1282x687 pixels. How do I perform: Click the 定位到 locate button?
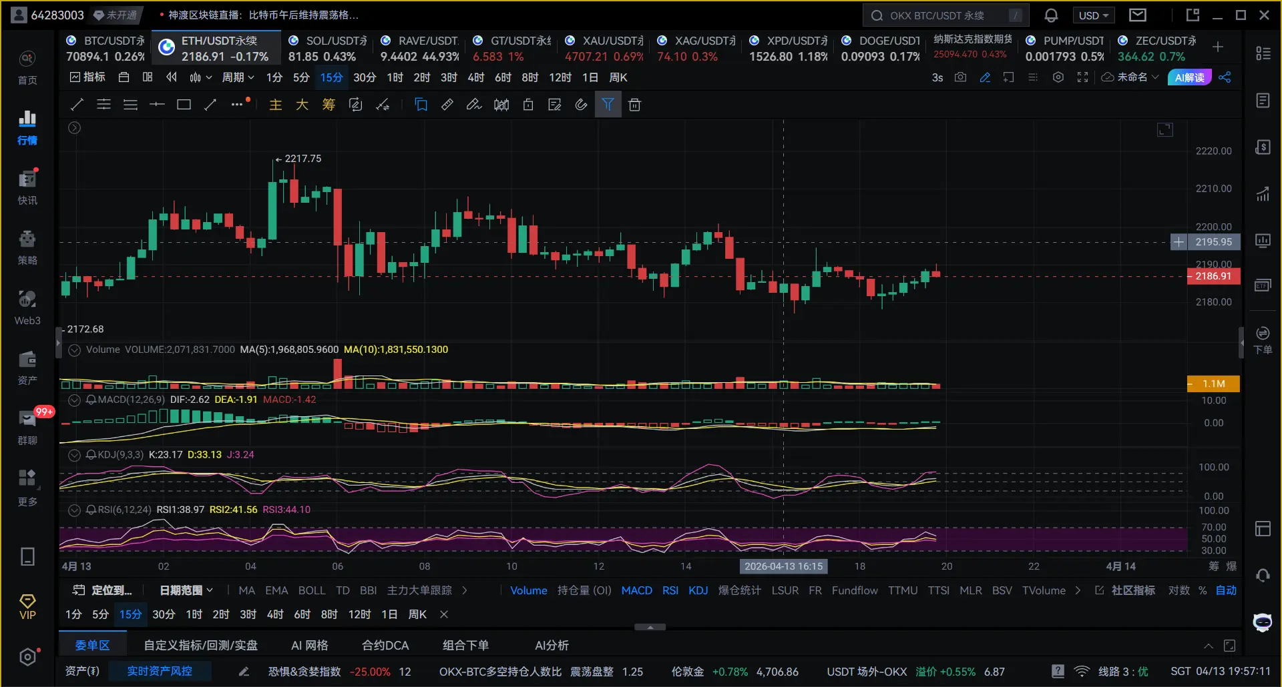[102, 590]
